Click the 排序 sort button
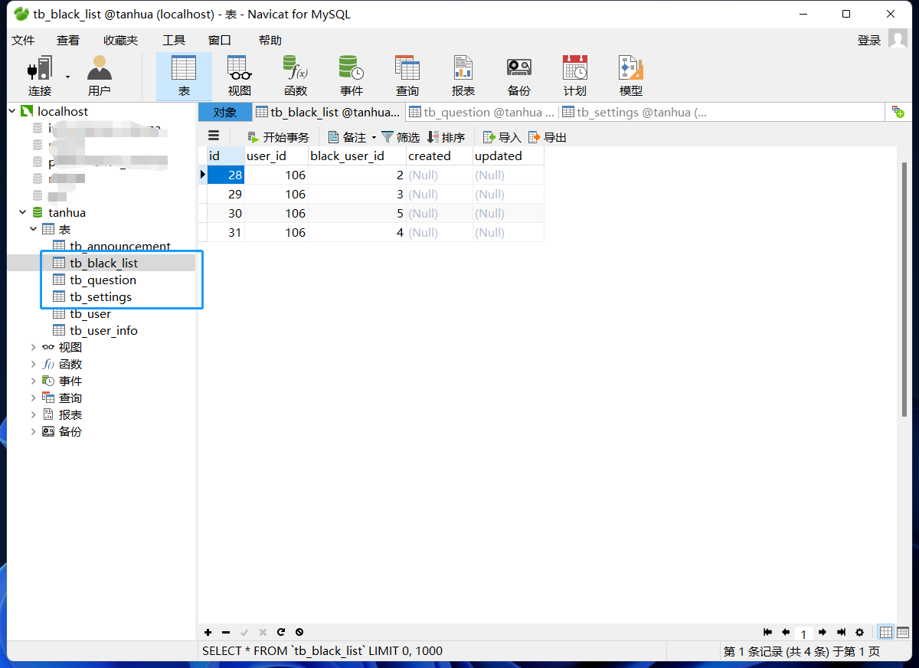The width and height of the screenshot is (919, 668). 446,138
